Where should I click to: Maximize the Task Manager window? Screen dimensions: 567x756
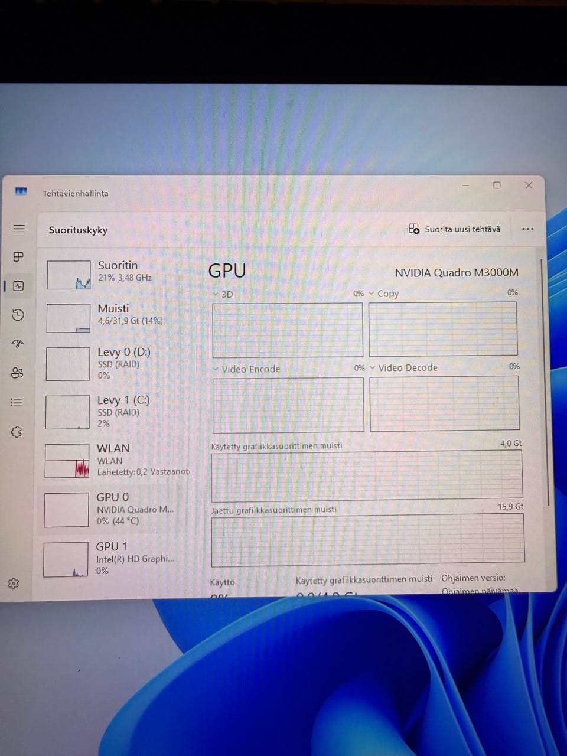coord(497,185)
